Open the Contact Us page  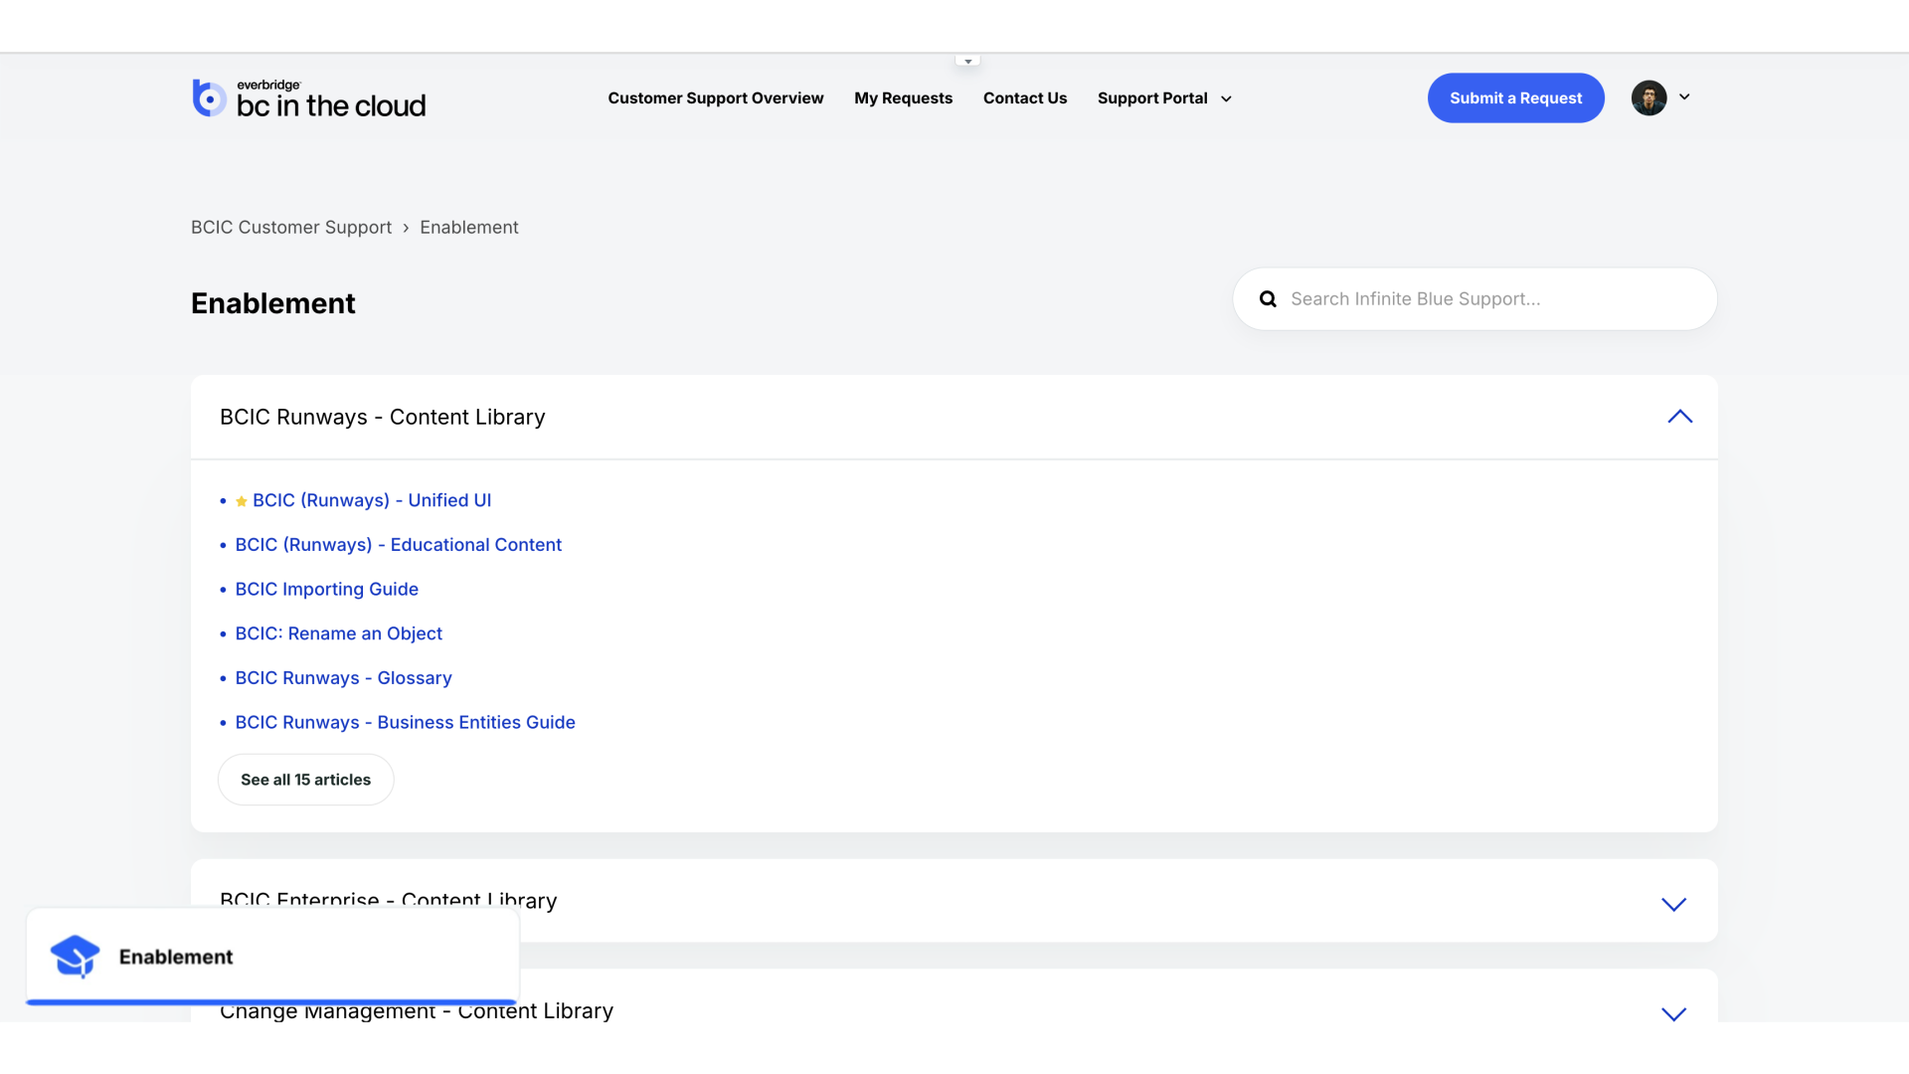[x=1025, y=98]
